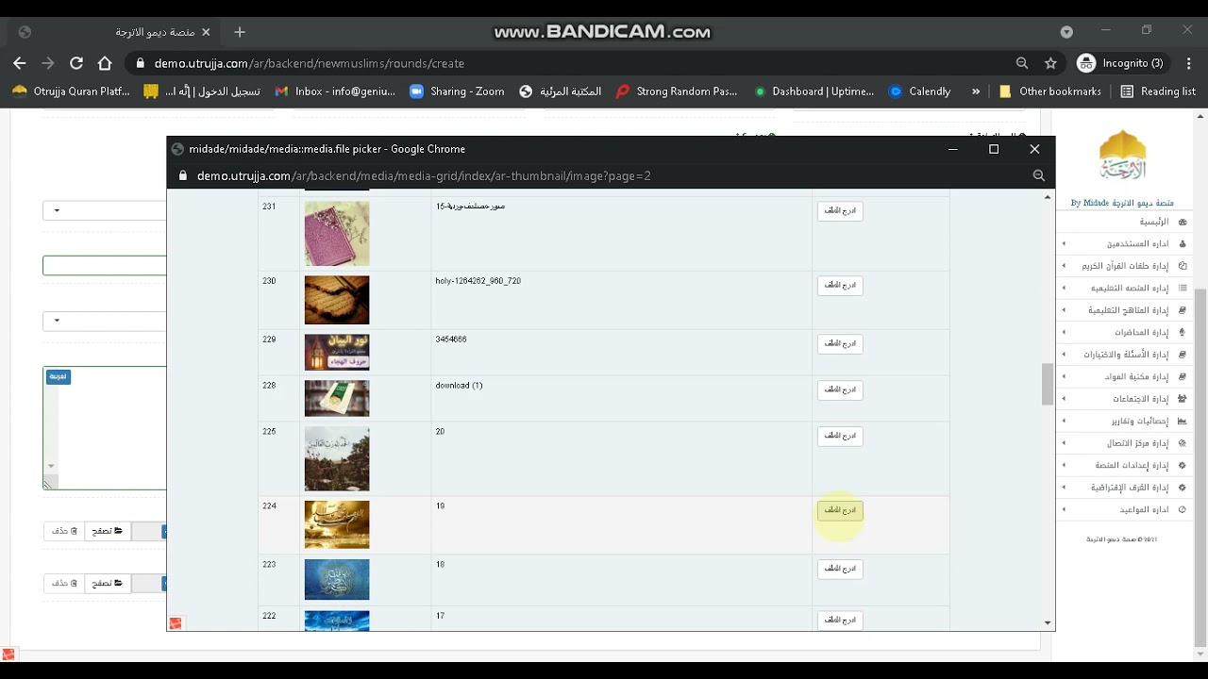Show more bookmarks with the » chevron
This screenshot has height=679, width=1208.
point(975,91)
